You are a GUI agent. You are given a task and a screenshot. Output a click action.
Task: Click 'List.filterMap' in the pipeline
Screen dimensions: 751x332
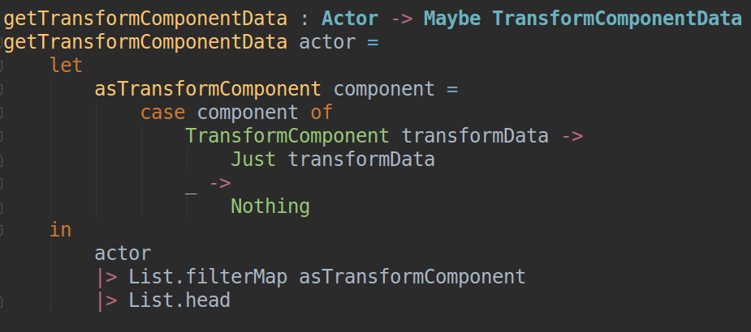[x=209, y=277]
